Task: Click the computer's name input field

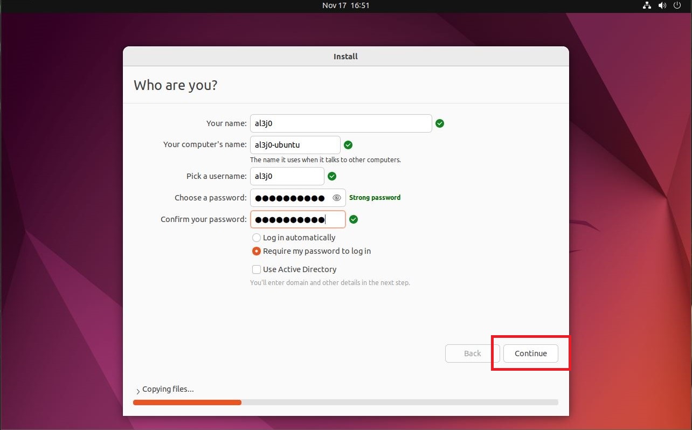Action: [295, 145]
